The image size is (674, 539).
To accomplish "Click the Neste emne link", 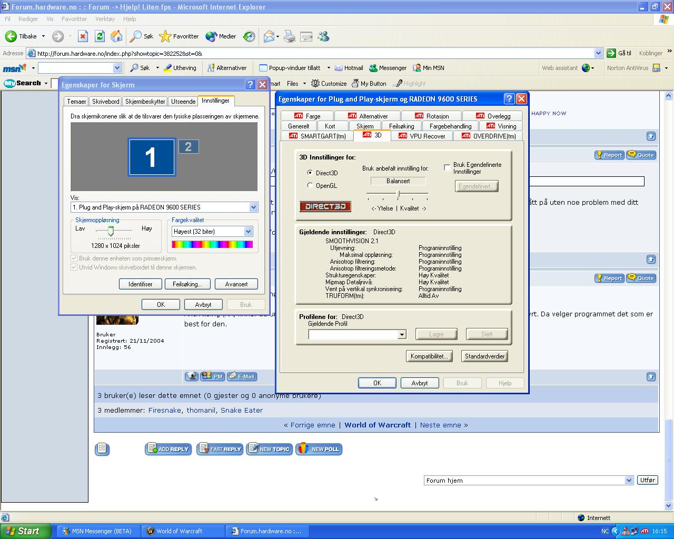I will (x=440, y=425).
